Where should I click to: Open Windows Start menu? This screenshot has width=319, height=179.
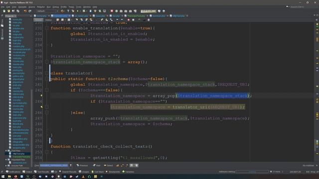pos(3,177)
